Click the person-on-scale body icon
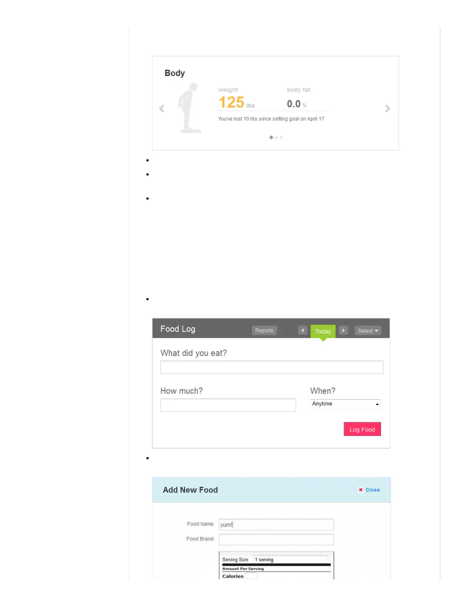 click(189, 108)
